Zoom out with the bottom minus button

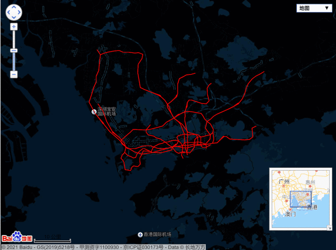click(x=14, y=74)
